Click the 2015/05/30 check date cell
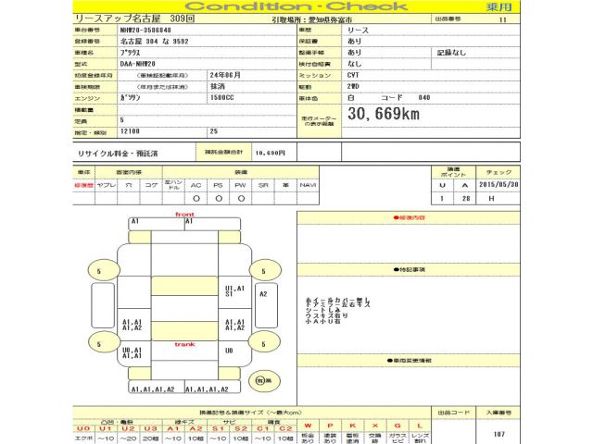The height and width of the screenshot is (444, 593). coord(498,184)
